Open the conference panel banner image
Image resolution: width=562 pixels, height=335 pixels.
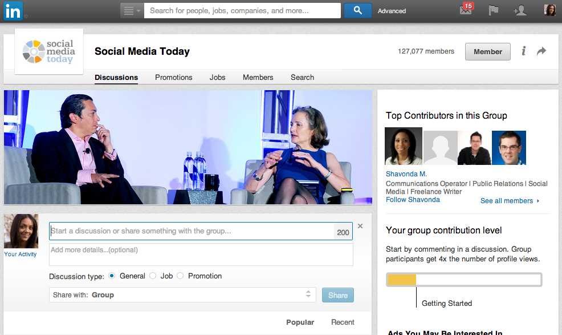(188, 147)
